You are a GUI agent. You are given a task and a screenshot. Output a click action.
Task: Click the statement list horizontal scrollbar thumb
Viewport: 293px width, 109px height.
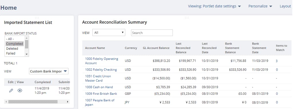coord(33,102)
